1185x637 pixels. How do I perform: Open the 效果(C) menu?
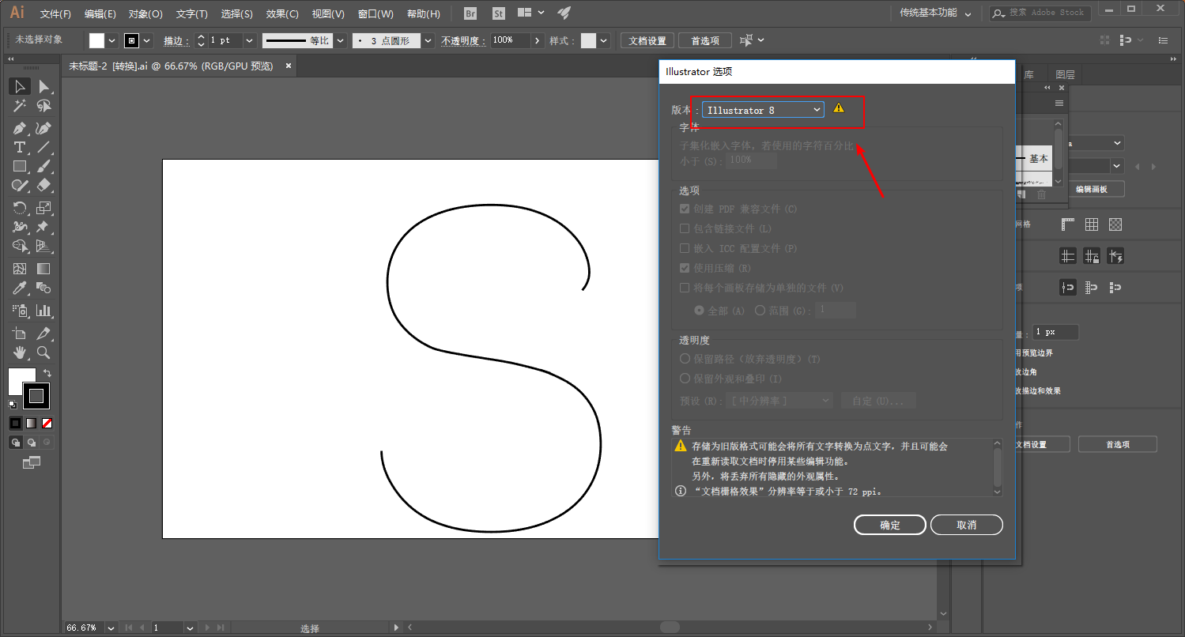click(x=282, y=13)
